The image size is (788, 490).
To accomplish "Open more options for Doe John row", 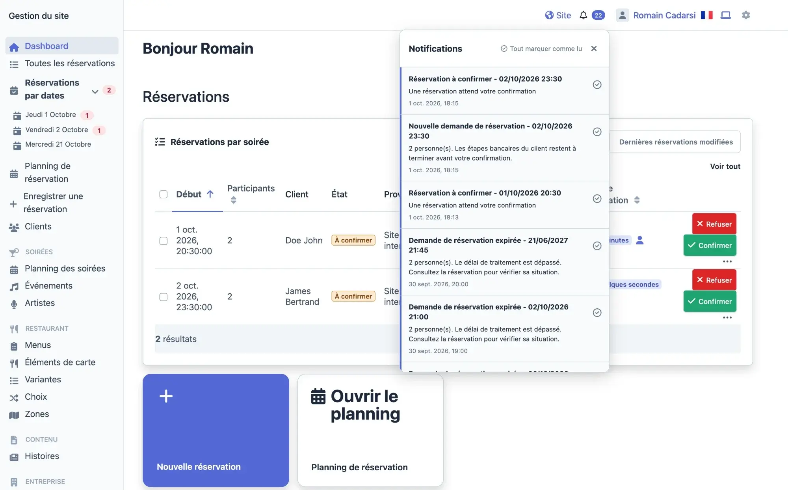I will coord(727,261).
